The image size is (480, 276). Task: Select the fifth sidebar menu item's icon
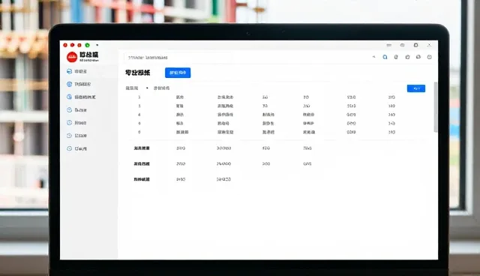click(69, 123)
